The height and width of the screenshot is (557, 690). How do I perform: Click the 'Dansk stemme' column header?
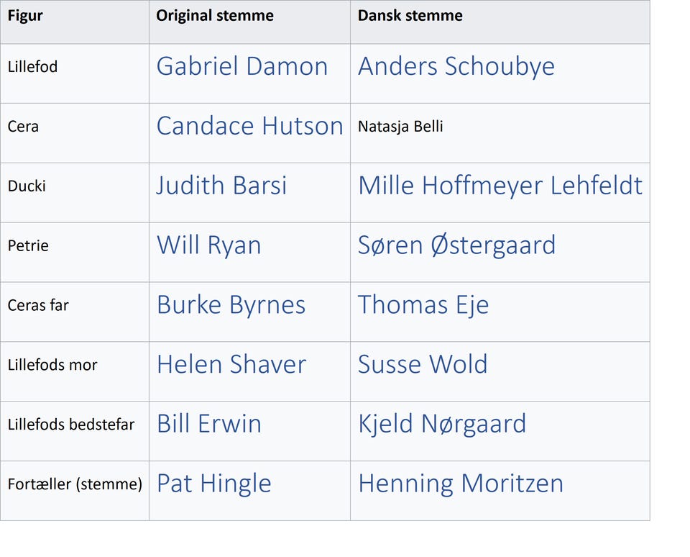pyautogui.click(x=410, y=16)
